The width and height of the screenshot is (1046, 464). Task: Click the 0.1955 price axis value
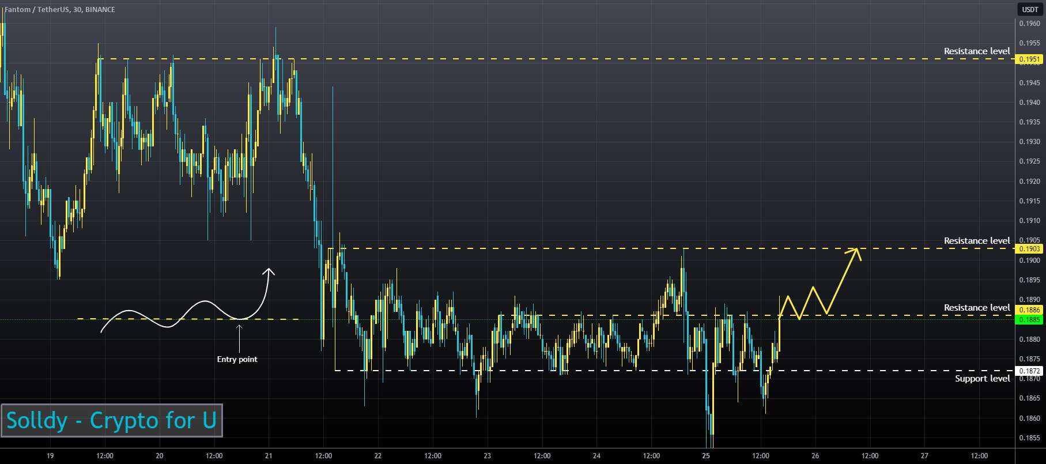pos(1029,43)
